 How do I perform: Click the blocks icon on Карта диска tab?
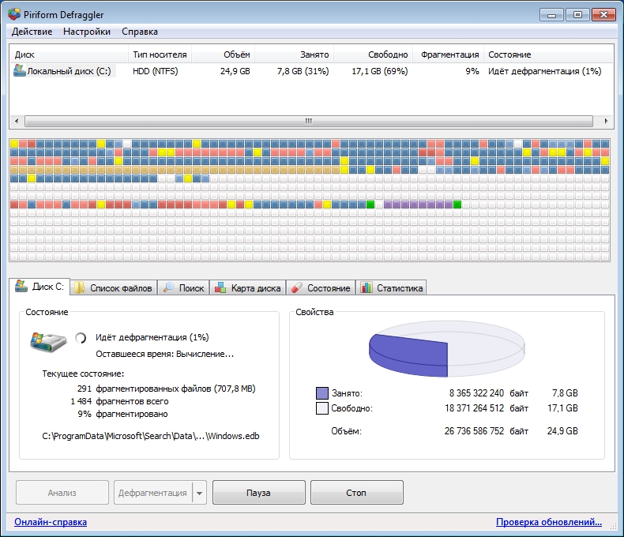[x=221, y=288]
